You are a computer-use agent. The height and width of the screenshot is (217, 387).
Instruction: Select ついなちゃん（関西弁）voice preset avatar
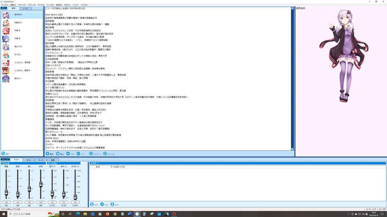coord(6,71)
